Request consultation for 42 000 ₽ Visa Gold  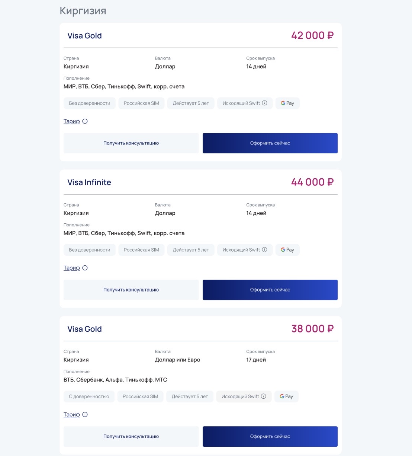(x=131, y=143)
